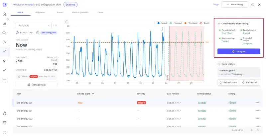This screenshot has width=266, height=137.
Task: Select the site-energy-006 table row
Action: 138,103
